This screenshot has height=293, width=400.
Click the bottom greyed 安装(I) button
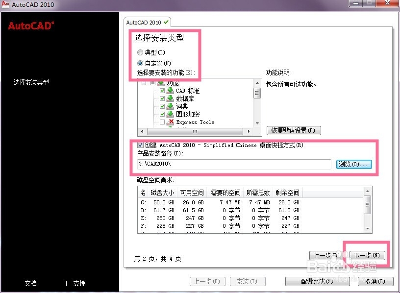tap(248, 282)
